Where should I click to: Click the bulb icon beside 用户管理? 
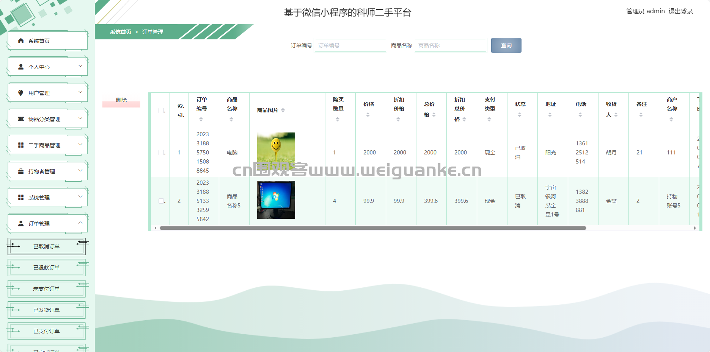pos(21,93)
